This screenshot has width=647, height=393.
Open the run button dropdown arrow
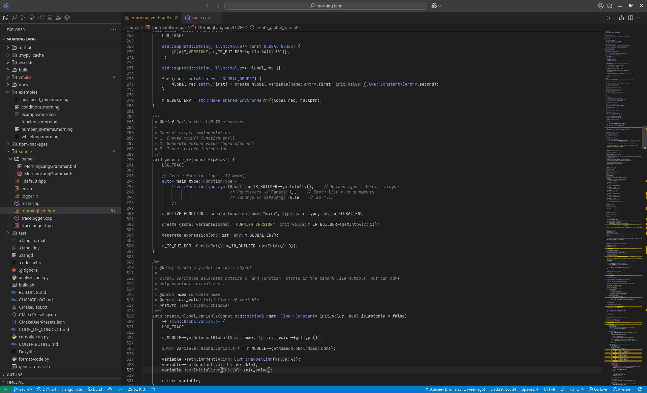(614, 18)
